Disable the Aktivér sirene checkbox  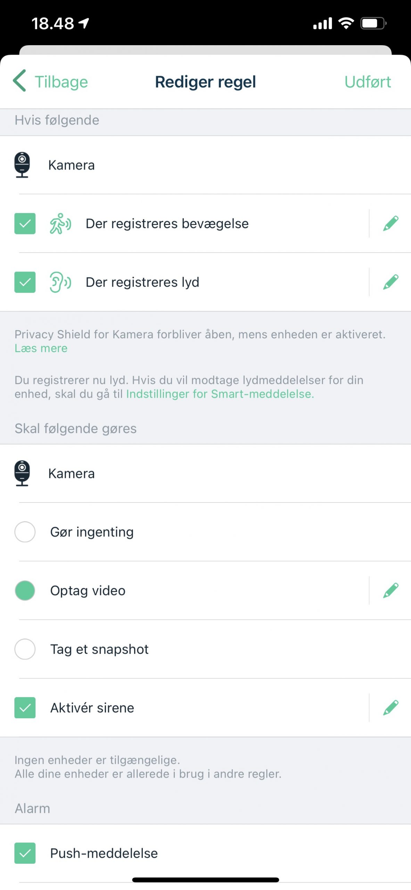(25, 707)
